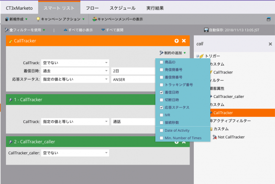The width and height of the screenshot is (275, 184).
Task: Select the 非アクティブフィルター tree node
Action: click(231, 121)
